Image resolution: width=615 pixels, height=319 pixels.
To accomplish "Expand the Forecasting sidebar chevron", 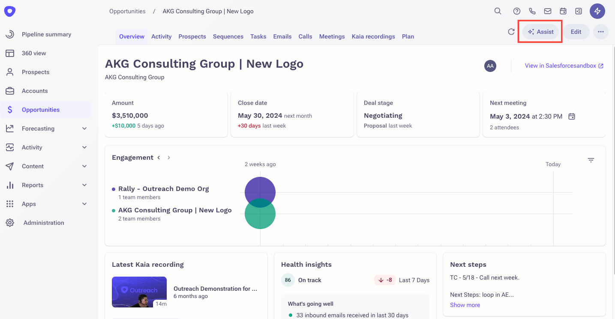I will (84, 128).
